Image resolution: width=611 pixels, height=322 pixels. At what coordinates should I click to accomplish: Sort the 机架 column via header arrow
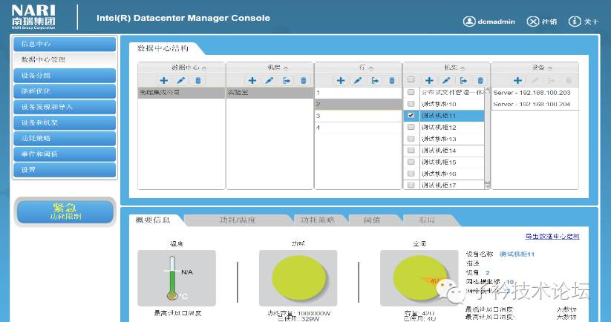tap(463, 68)
